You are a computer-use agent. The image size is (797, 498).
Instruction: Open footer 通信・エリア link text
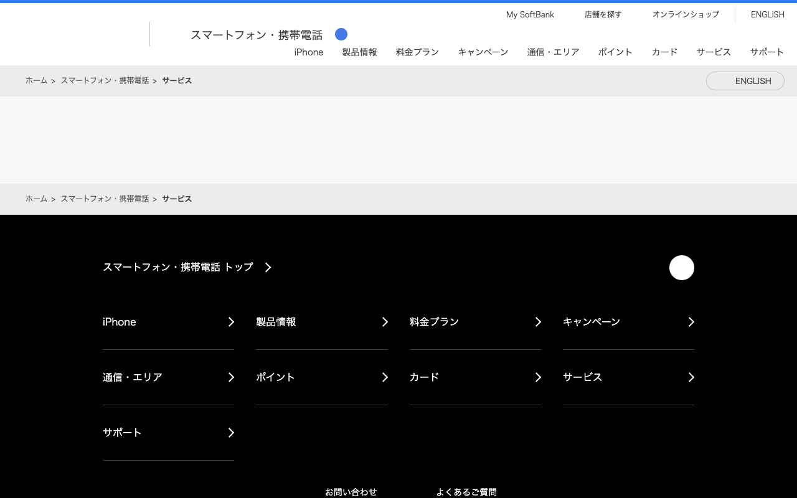(x=133, y=377)
